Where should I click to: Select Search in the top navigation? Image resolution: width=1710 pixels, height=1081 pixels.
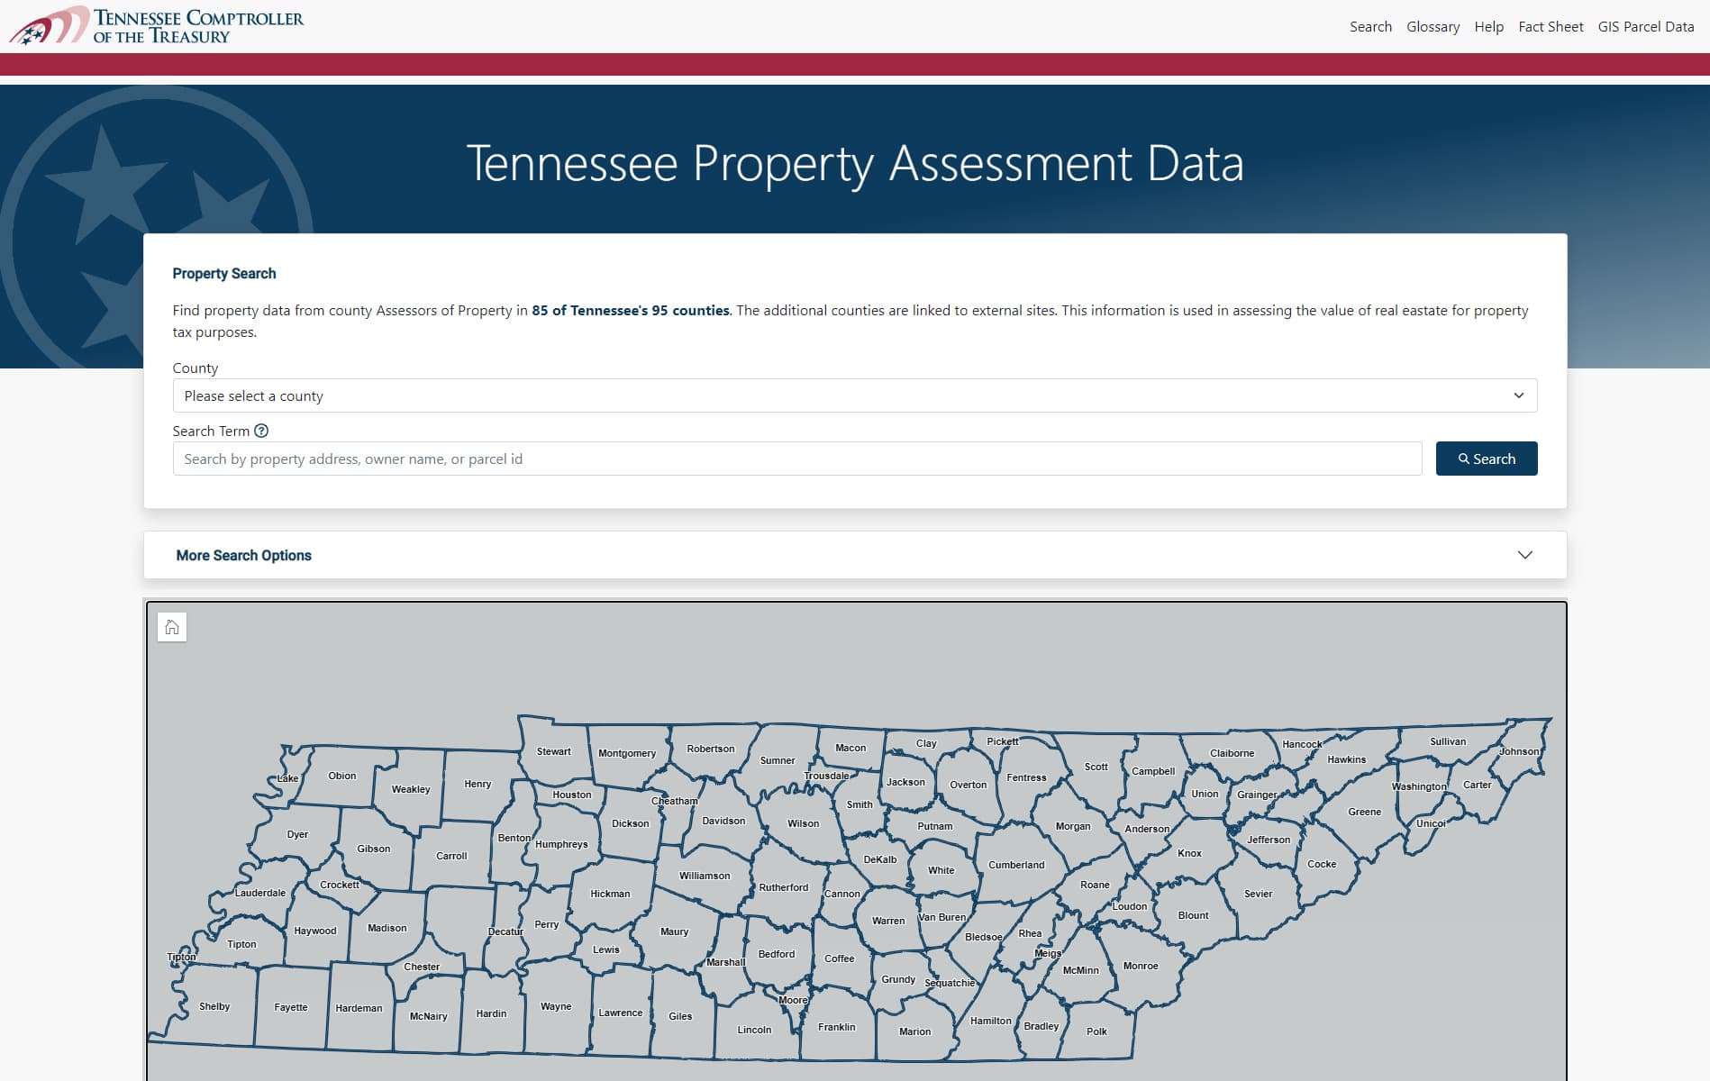tap(1369, 26)
